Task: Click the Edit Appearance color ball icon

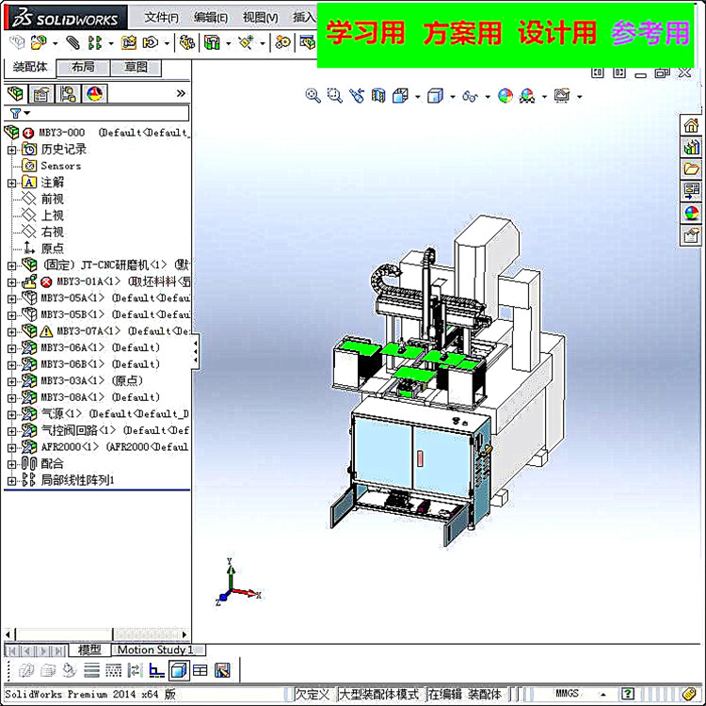Action: click(505, 95)
